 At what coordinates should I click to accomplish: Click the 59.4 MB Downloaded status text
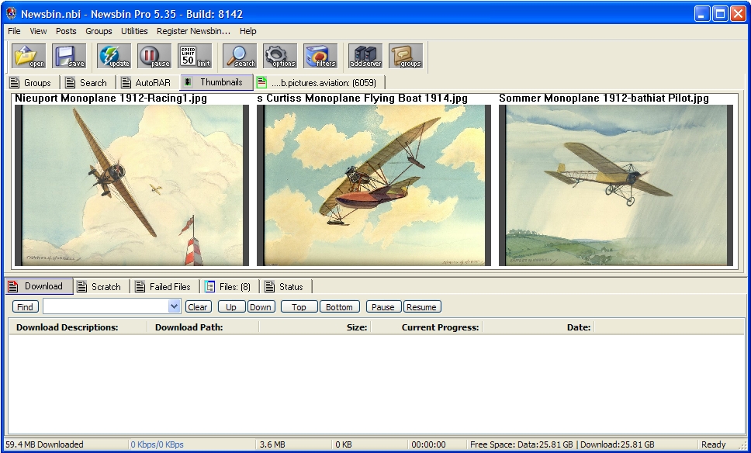(44, 444)
